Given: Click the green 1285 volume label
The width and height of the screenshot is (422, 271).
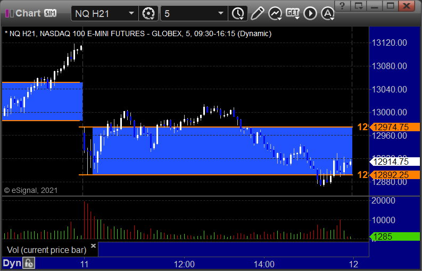Looking at the screenshot, I should pos(395,237).
